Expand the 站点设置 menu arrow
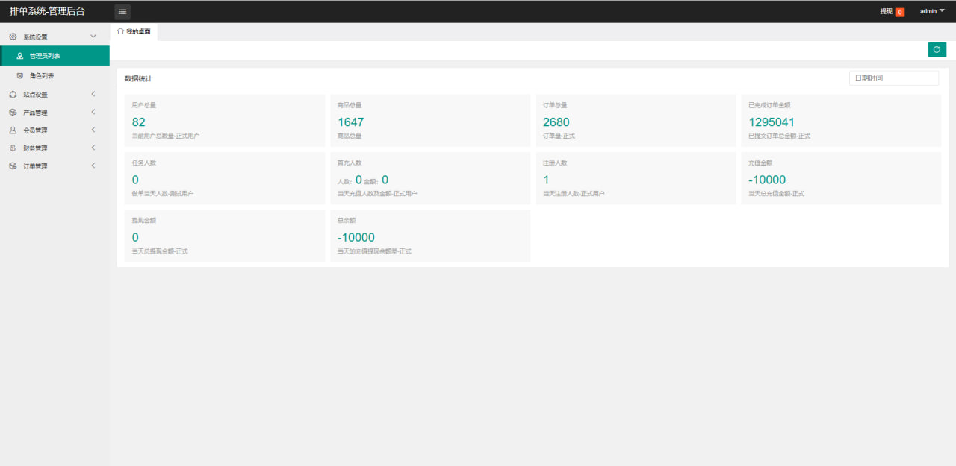 pyautogui.click(x=93, y=95)
